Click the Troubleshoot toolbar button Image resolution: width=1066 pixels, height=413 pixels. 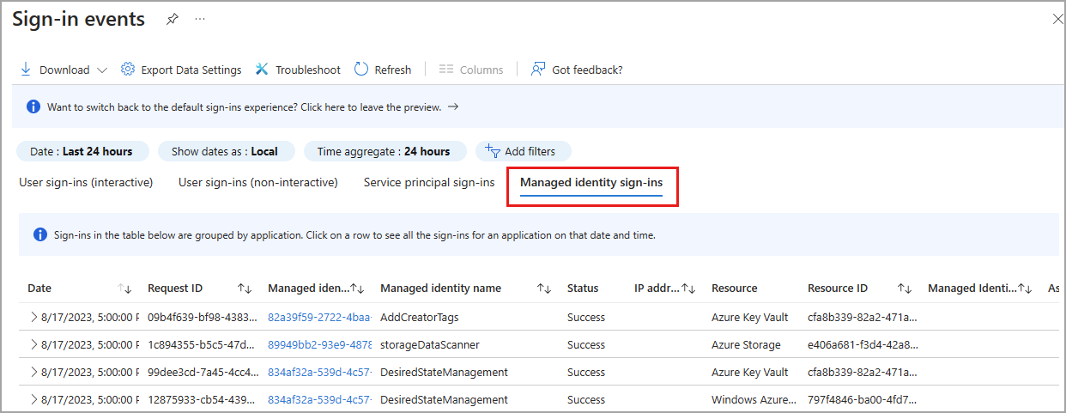point(298,70)
